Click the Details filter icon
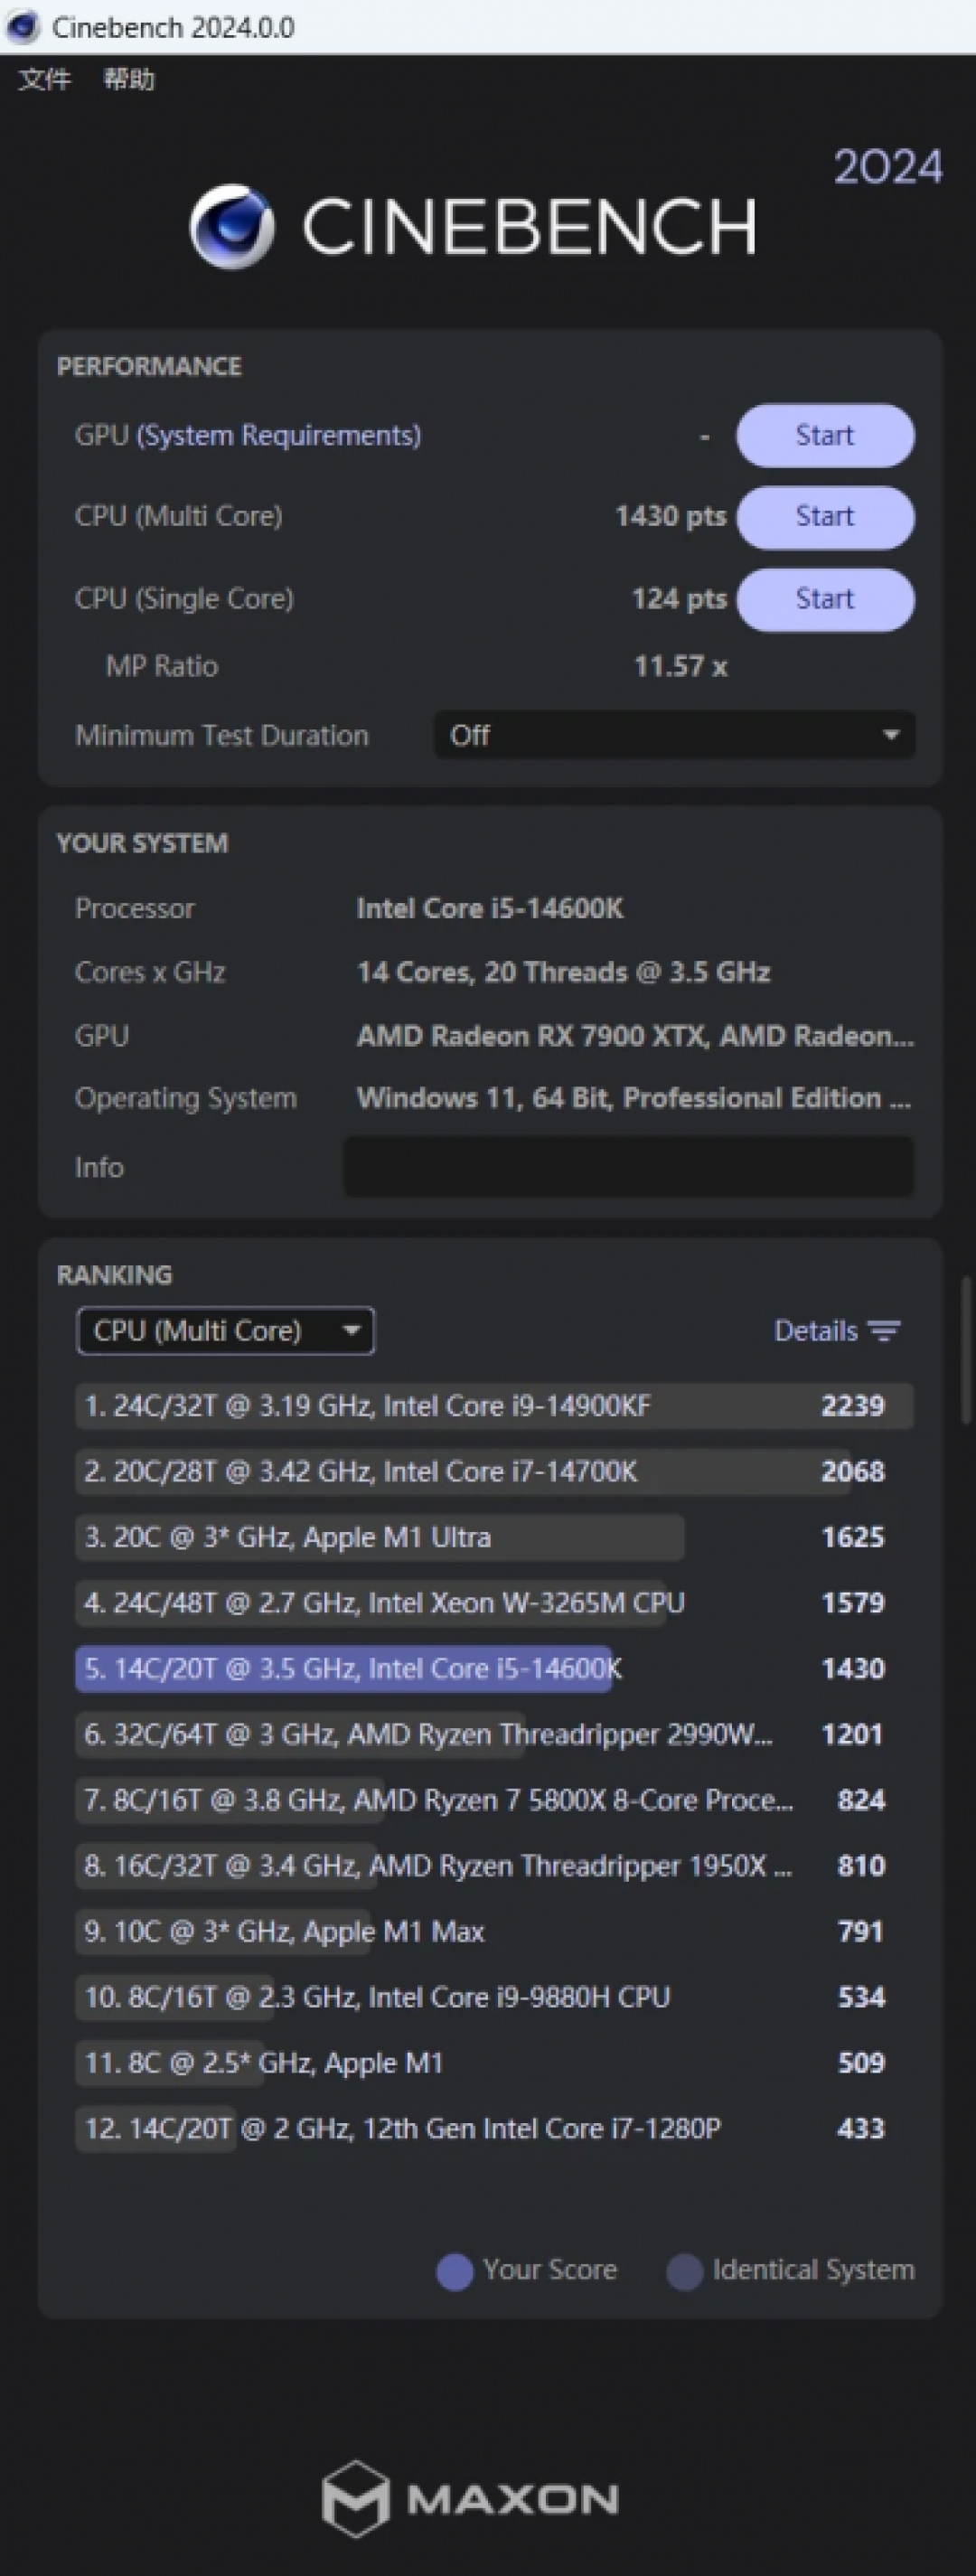Viewport: 976px width, 2576px height. (884, 1331)
